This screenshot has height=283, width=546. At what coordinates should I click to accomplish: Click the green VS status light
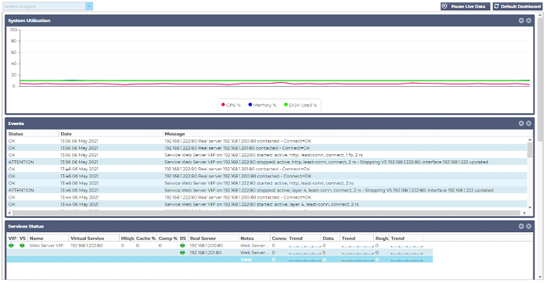22,245
